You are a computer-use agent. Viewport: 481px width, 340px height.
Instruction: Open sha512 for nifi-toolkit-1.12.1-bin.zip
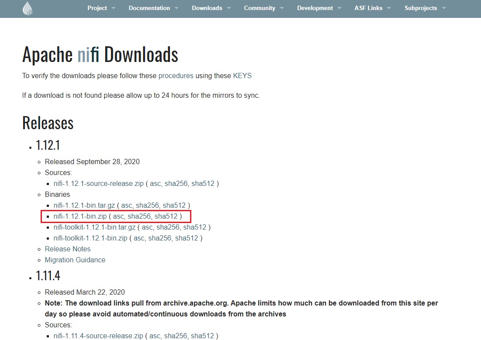click(x=187, y=238)
